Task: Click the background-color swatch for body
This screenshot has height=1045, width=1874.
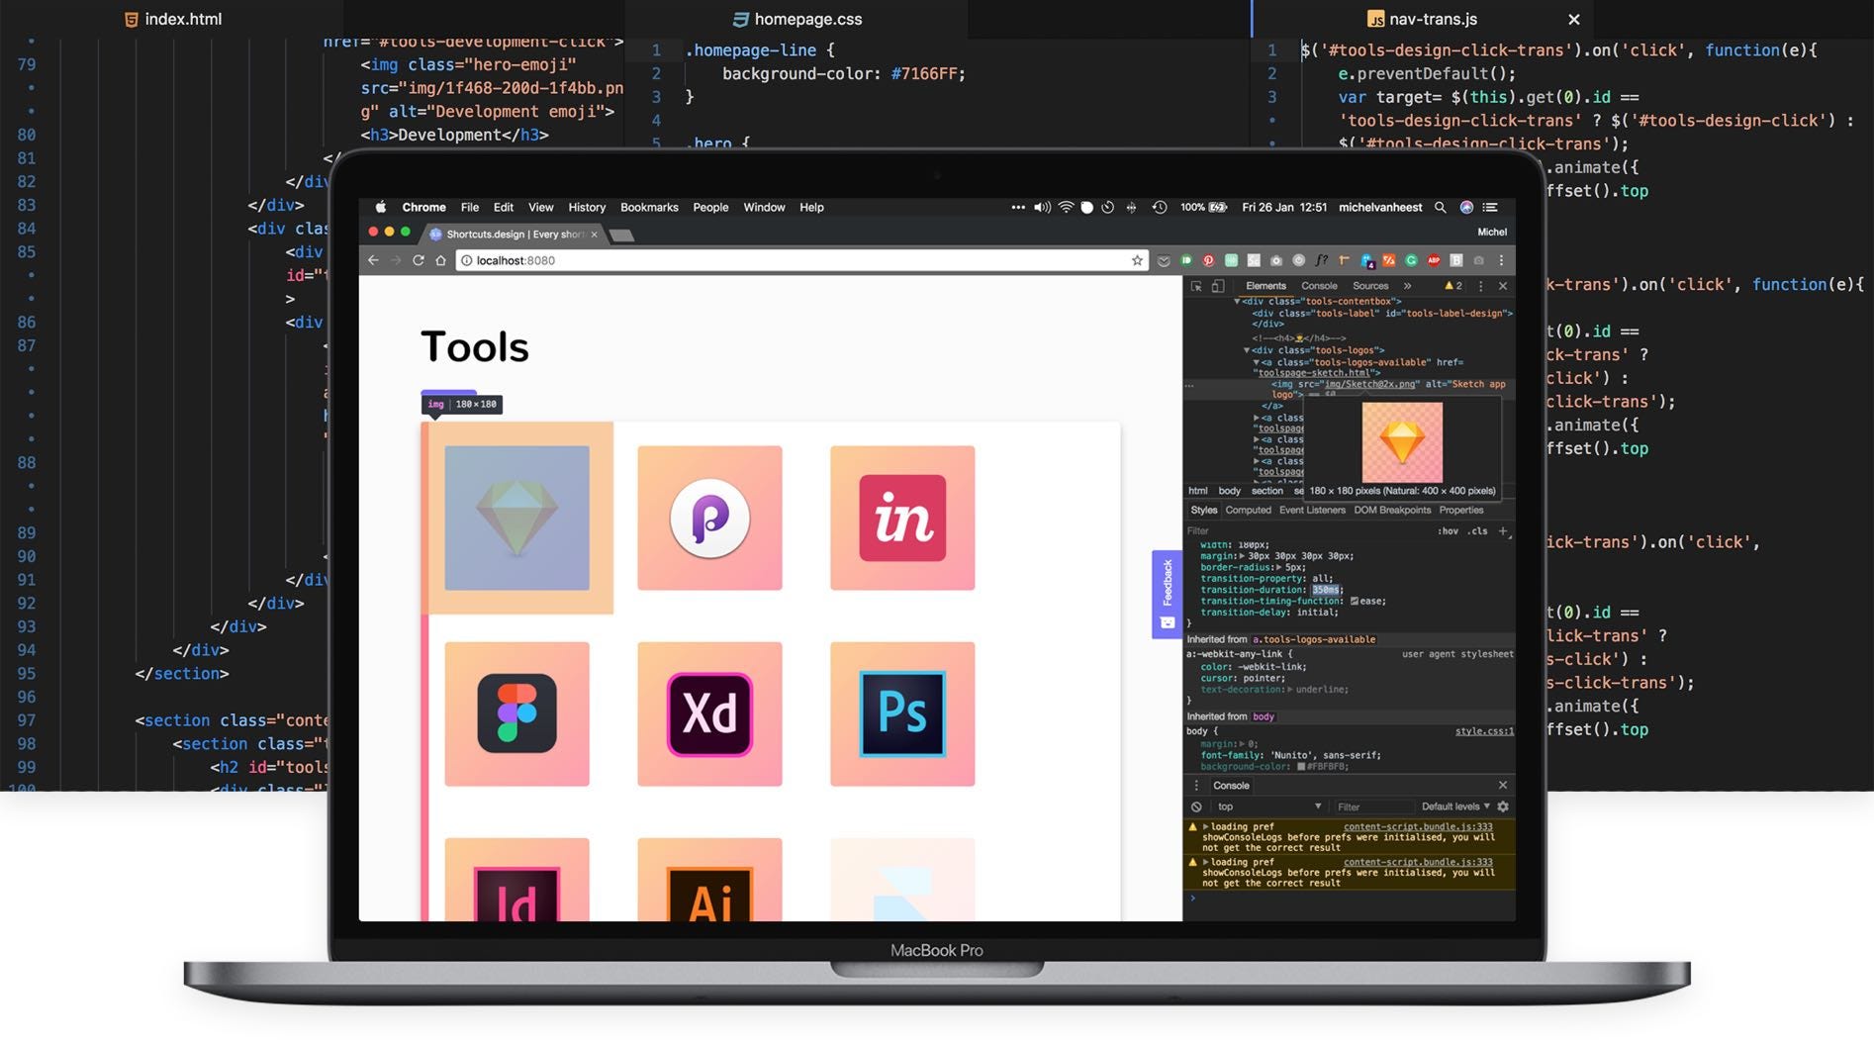Action: 1301,767
